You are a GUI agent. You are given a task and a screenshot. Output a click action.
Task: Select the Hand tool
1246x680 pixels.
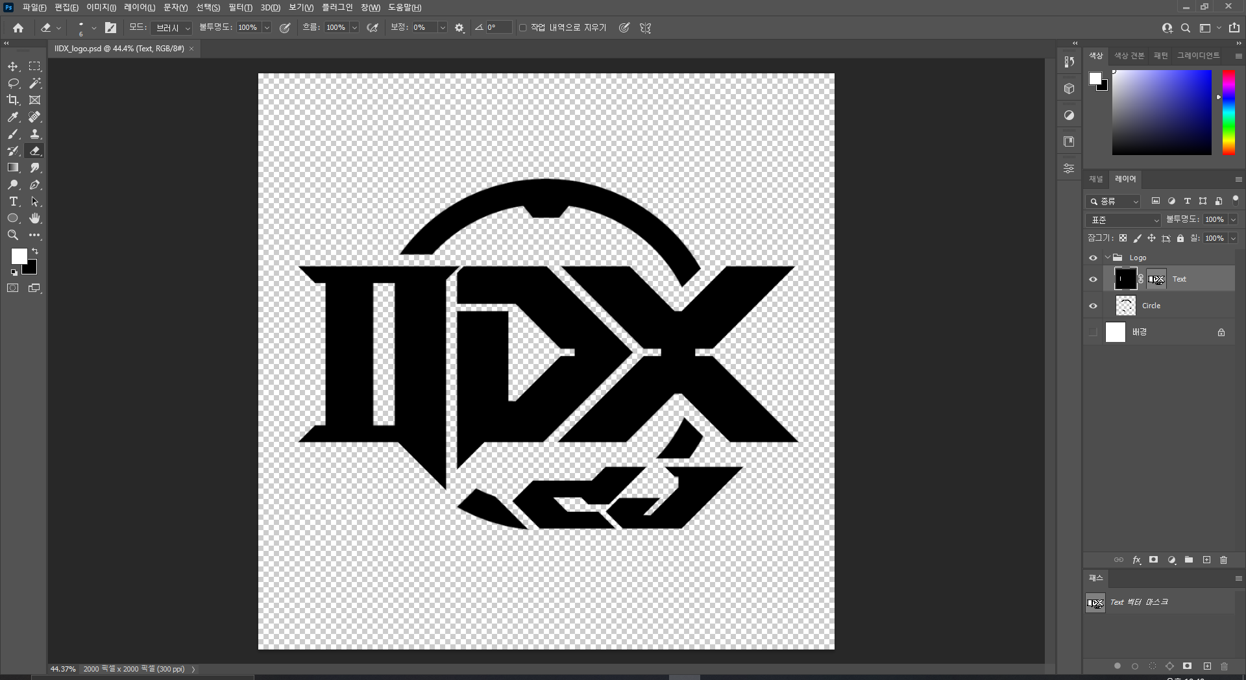point(35,218)
